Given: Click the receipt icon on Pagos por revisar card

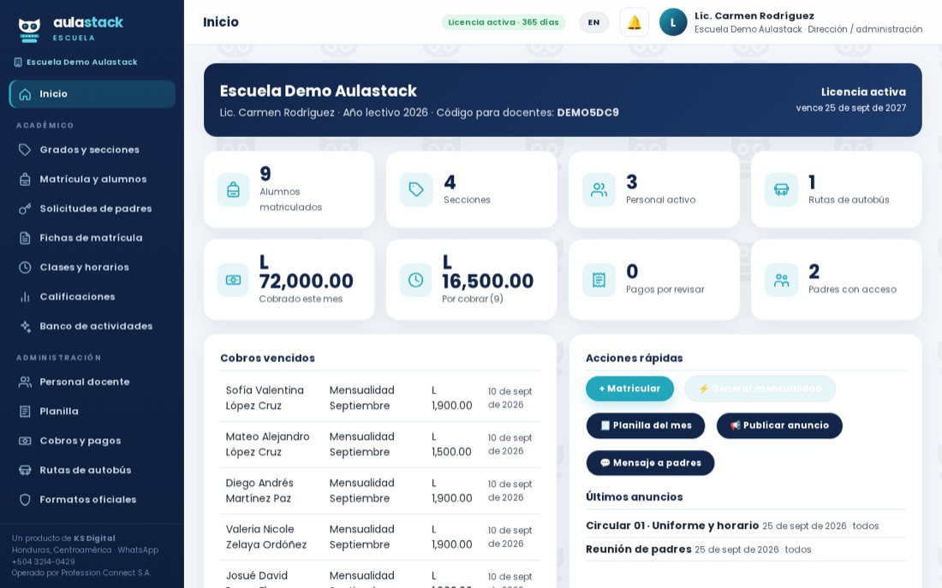Looking at the screenshot, I should pyautogui.click(x=599, y=280).
